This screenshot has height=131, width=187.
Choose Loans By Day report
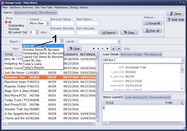point(43,61)
